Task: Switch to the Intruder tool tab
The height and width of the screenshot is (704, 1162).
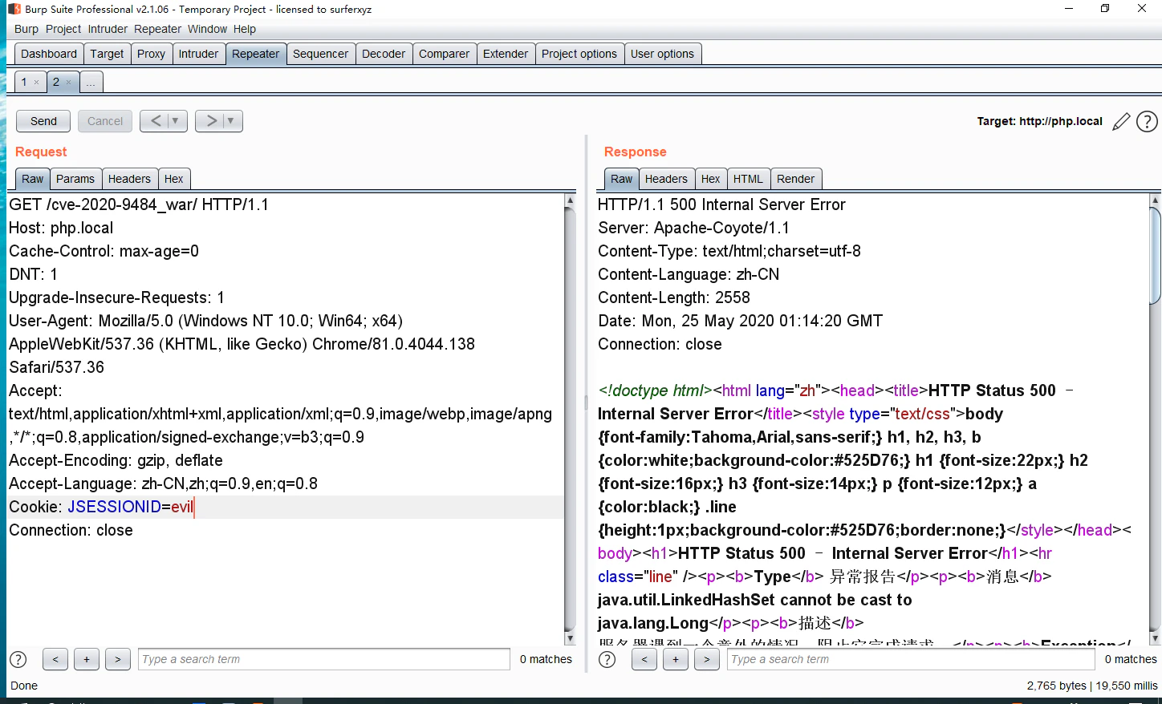Action: click(x=198, y=54)
